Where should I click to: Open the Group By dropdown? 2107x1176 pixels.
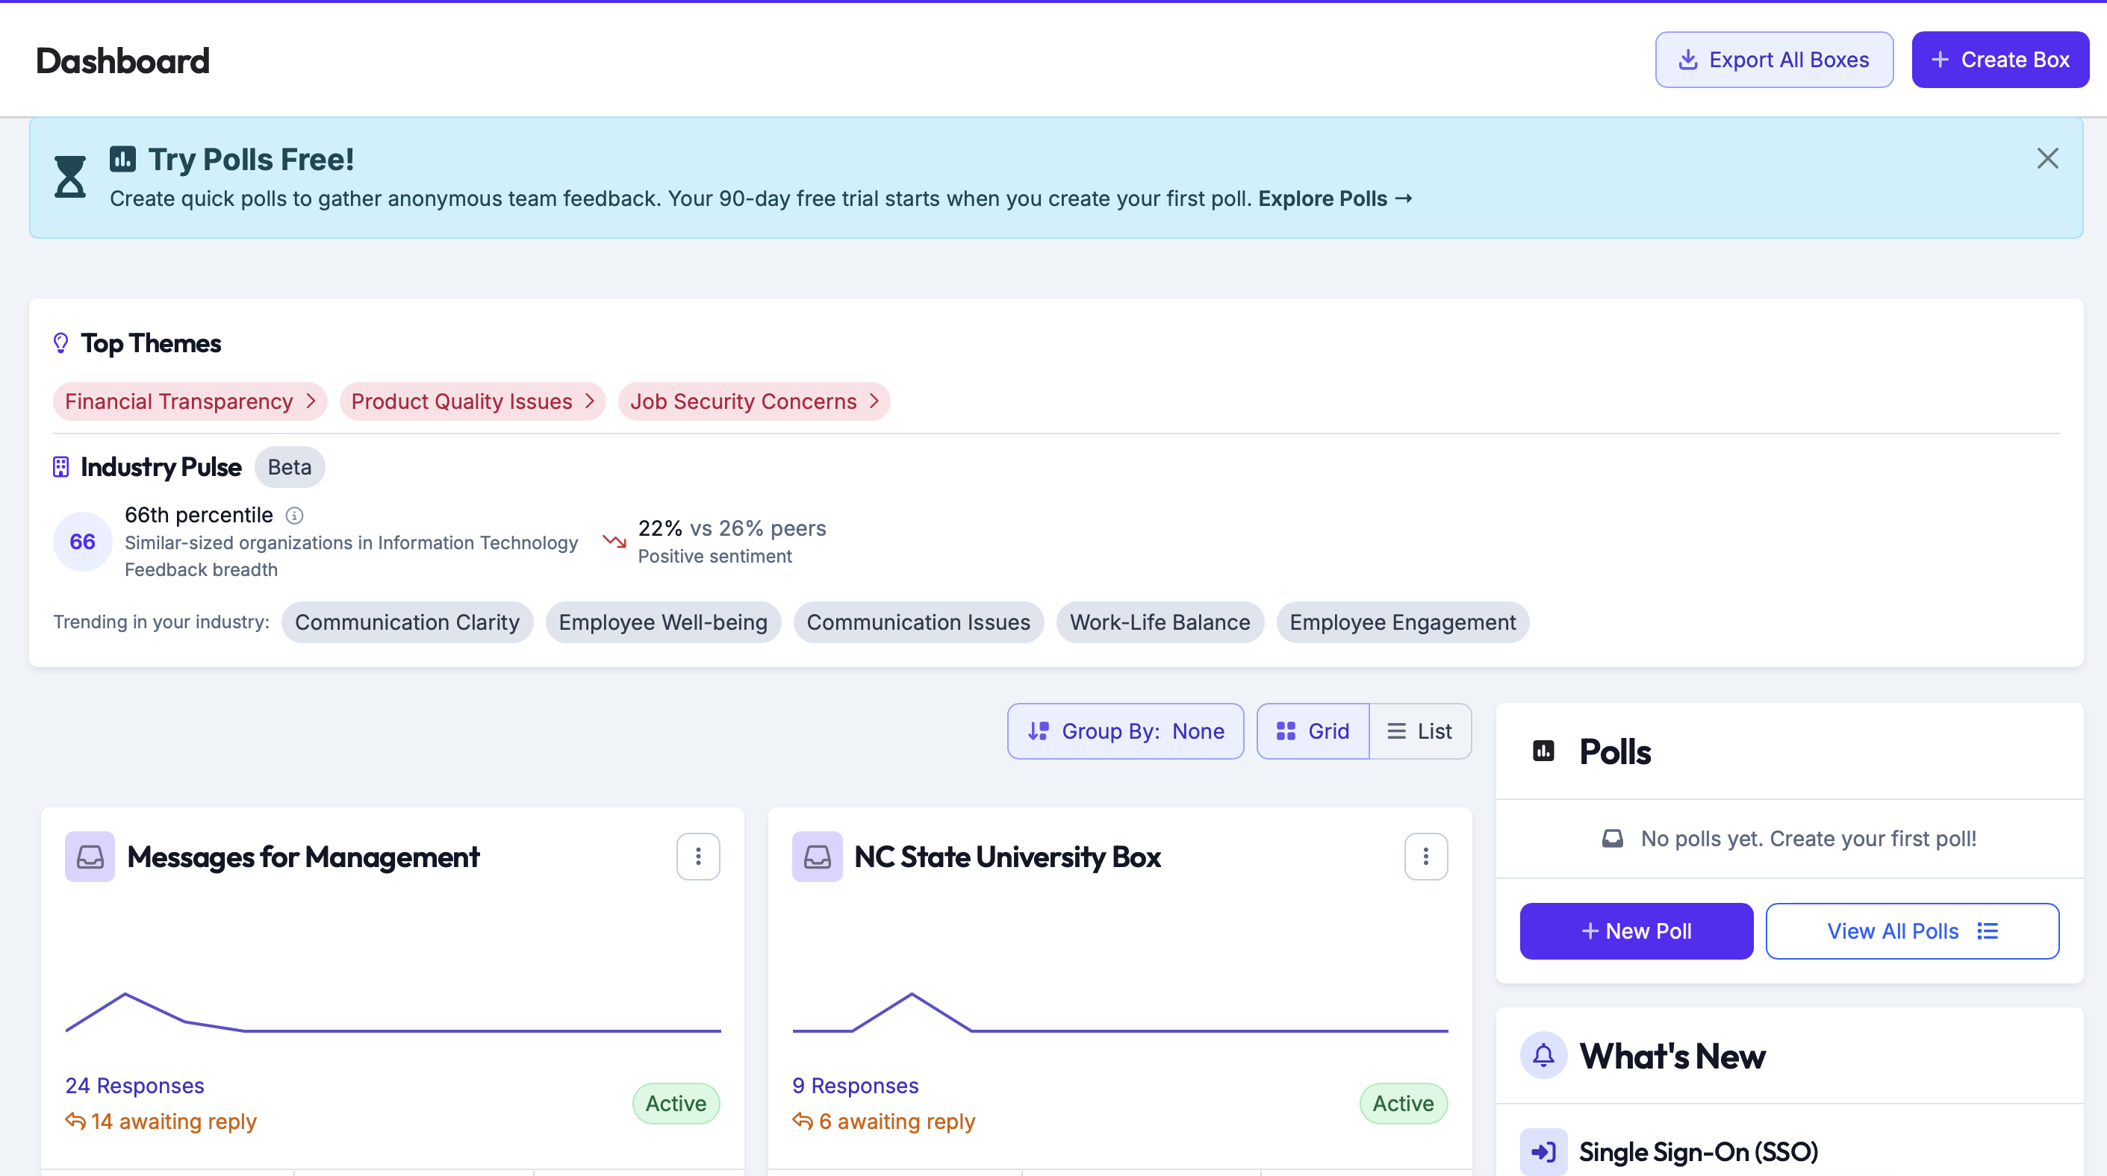coord(1125,731)
